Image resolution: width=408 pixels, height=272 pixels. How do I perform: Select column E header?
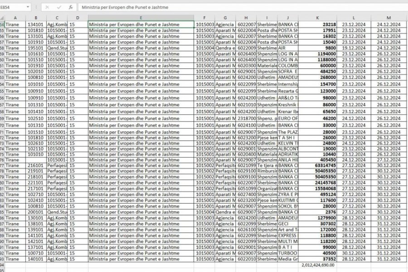pos(141,17)
